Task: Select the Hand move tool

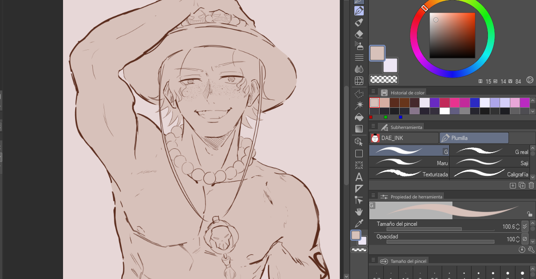Action: coord(359,212)
